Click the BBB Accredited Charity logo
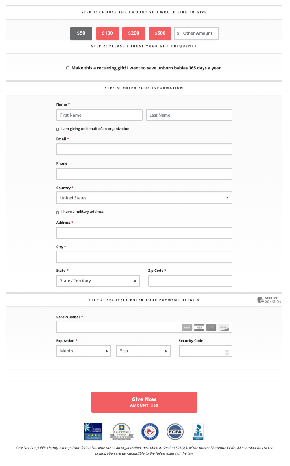Image resolution: width=290 pixels, height=466 pixels. [x=198, y=432]
